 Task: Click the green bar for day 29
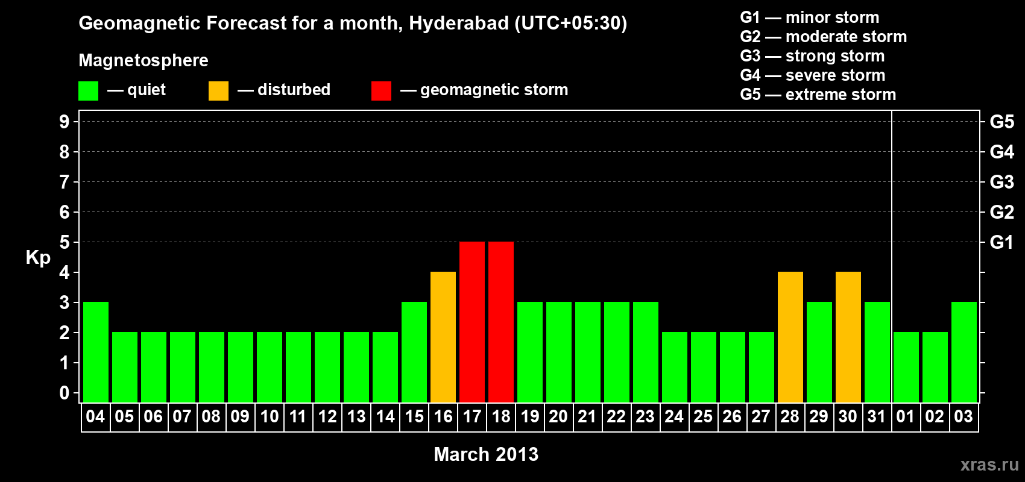[x=819, y=352]
